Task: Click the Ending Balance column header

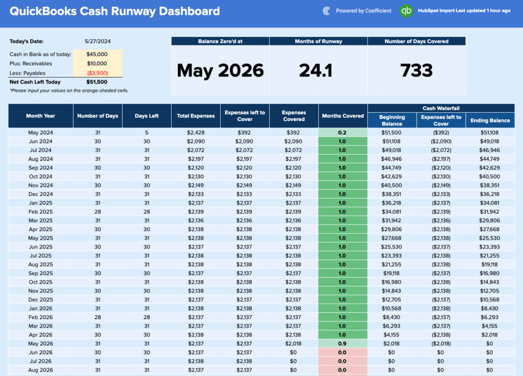Action: click(490, 120)
